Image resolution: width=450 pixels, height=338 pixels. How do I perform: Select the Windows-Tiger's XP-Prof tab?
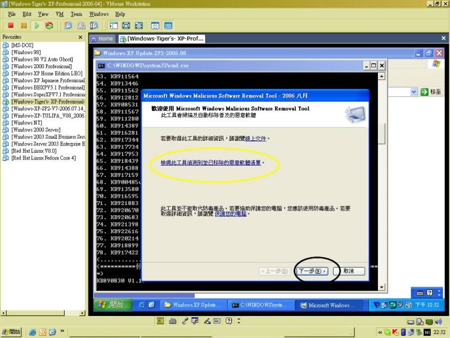[x=162, y=38]
